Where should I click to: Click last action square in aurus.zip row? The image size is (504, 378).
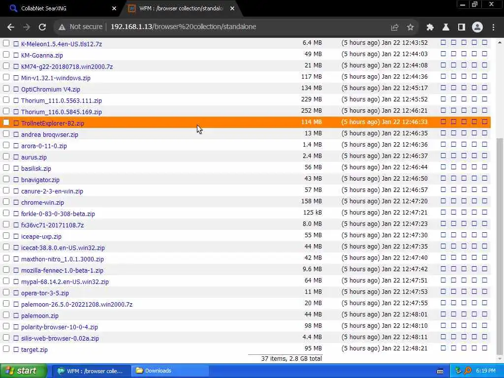click(485, 156)
